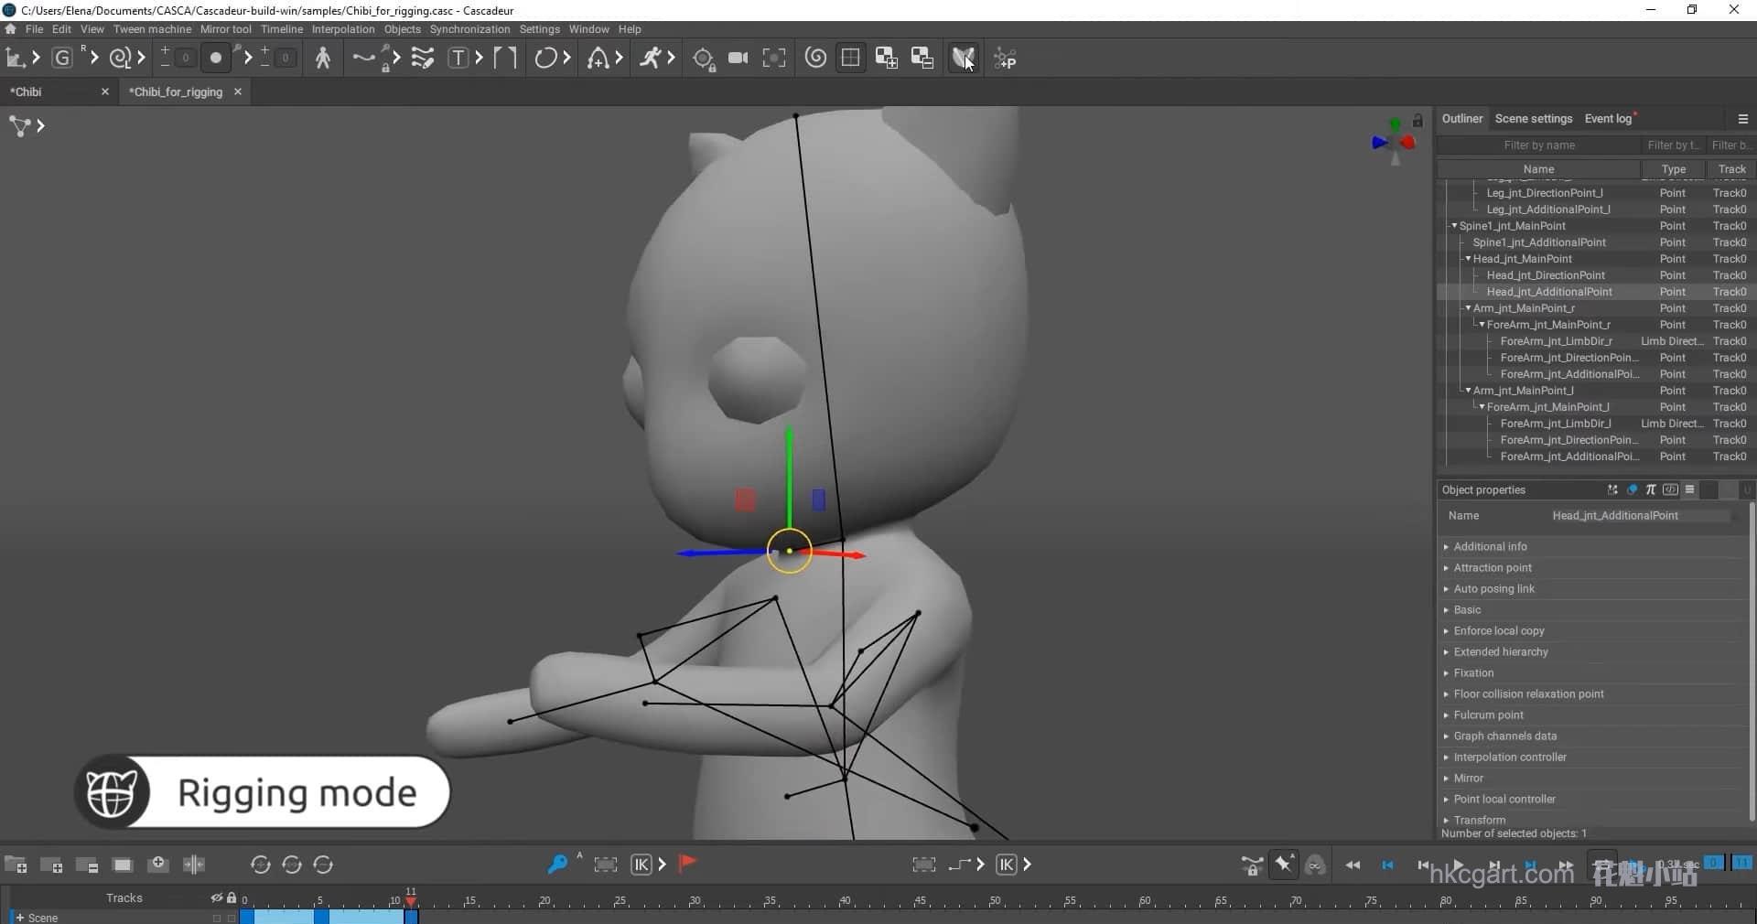Toggle the Rigging mode fox icon
Image resolution: width=1757 pixels, height=924 pixels.
pyautogui.click(x=962, y=59)
